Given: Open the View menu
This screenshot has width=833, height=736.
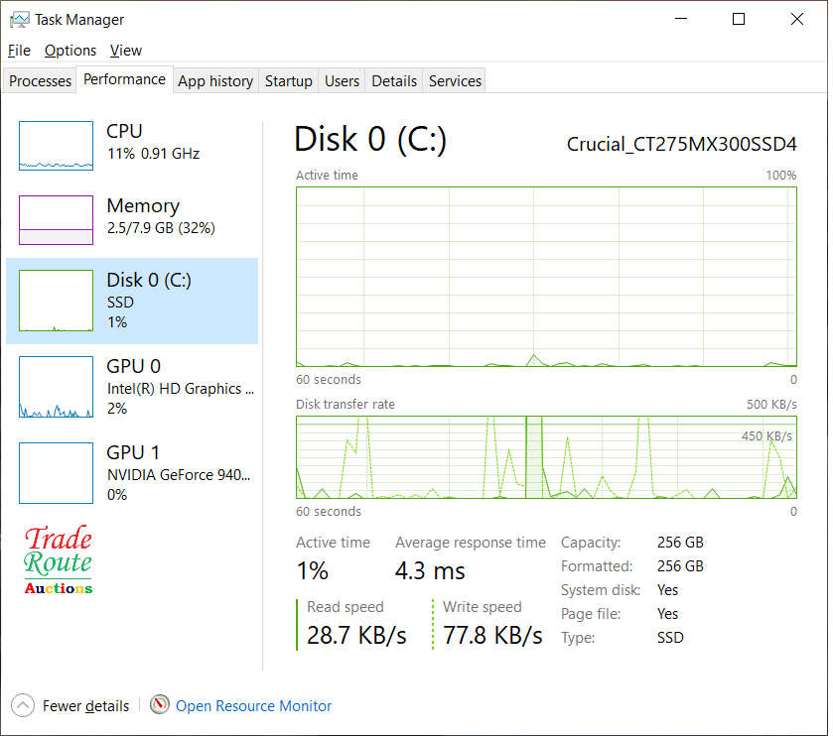Looking at the screenshot, I should (125, 50).
